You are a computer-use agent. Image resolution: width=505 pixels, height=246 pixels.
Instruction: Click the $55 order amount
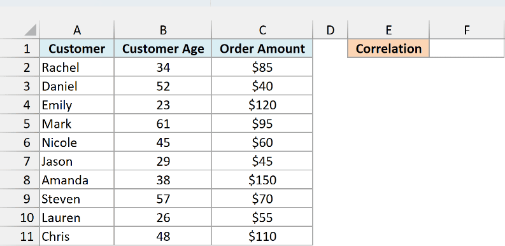[x=262, y=217]
